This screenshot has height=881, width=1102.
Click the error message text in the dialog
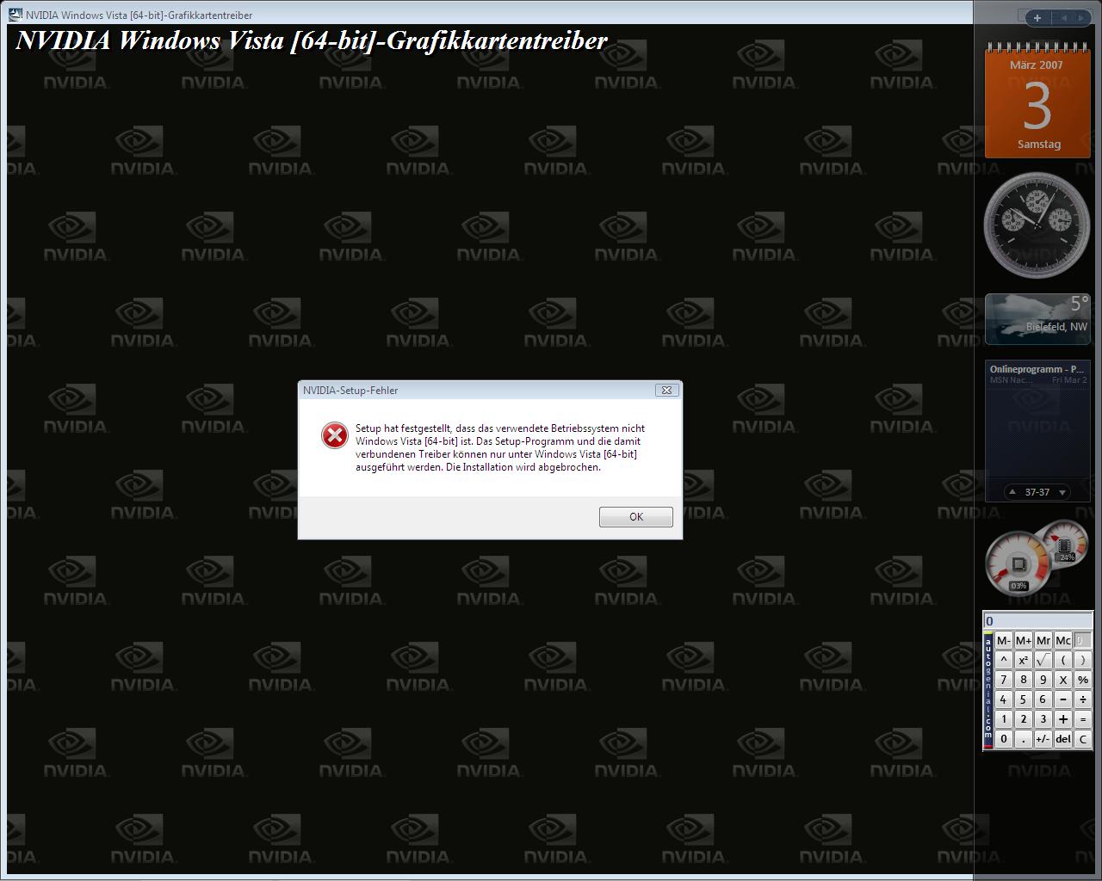click(x=500, y=447)
